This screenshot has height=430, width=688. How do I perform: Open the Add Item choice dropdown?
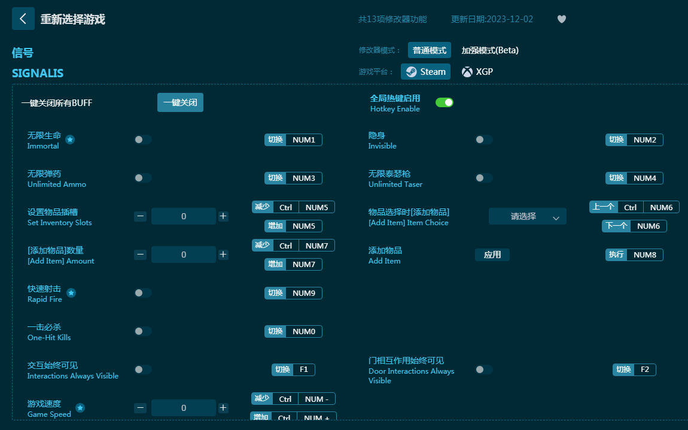click(527, 217)
